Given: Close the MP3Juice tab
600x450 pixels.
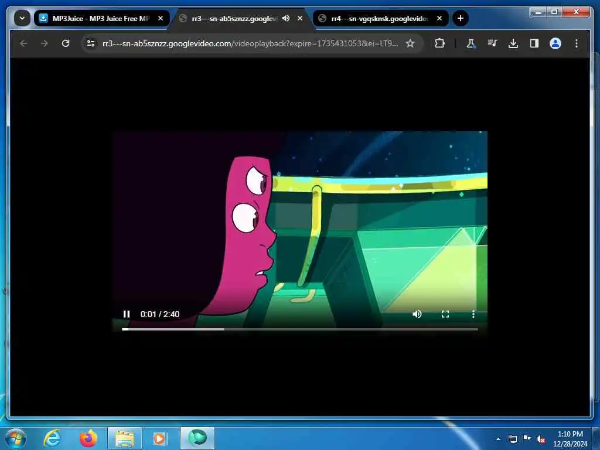Looking at the screenshot, I should point(161,18).
